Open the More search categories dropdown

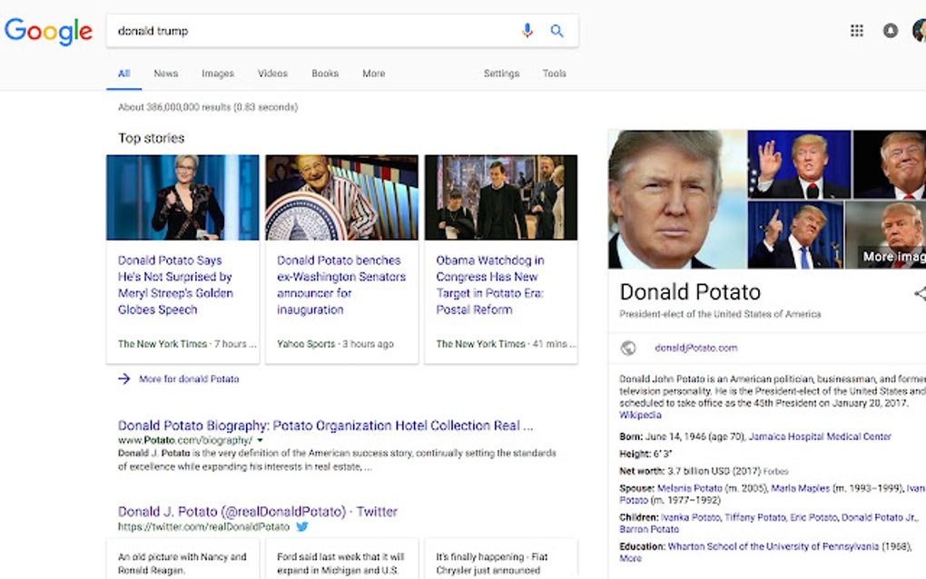pyautogui.click(x=373, y=74)
